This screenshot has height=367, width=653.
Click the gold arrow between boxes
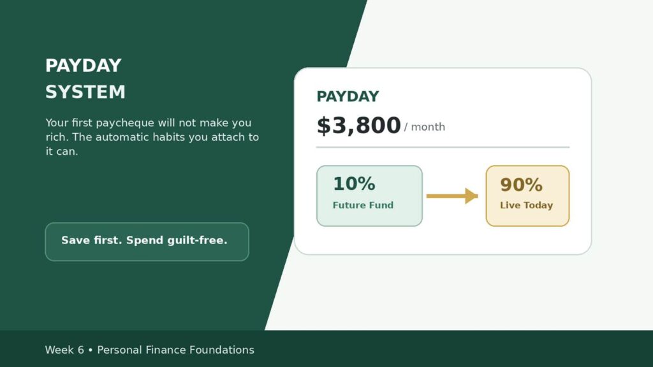[x=452, y=196]
